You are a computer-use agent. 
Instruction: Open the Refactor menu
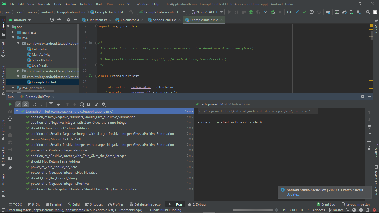coord(86,4)
